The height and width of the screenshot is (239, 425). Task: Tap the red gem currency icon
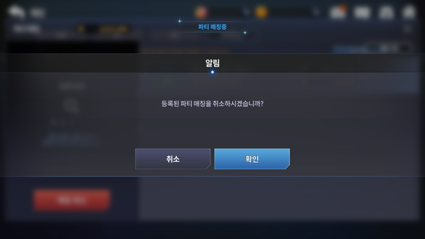click(x=201, y=12)
